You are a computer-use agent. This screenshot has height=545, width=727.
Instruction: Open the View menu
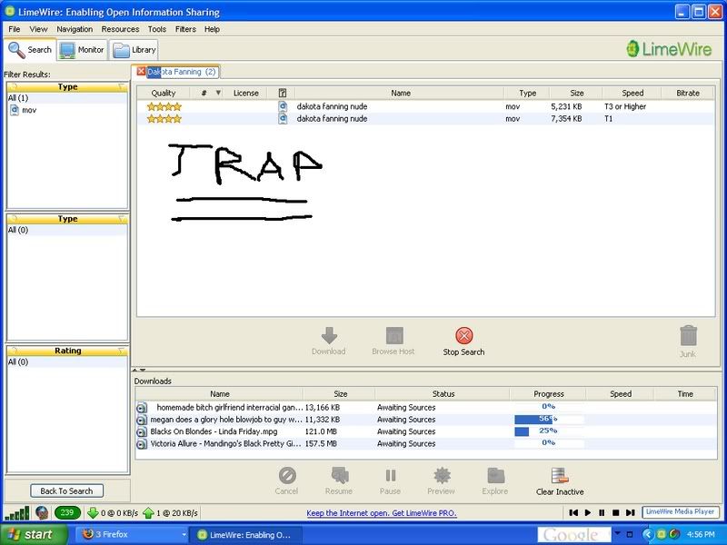(38, 29)
